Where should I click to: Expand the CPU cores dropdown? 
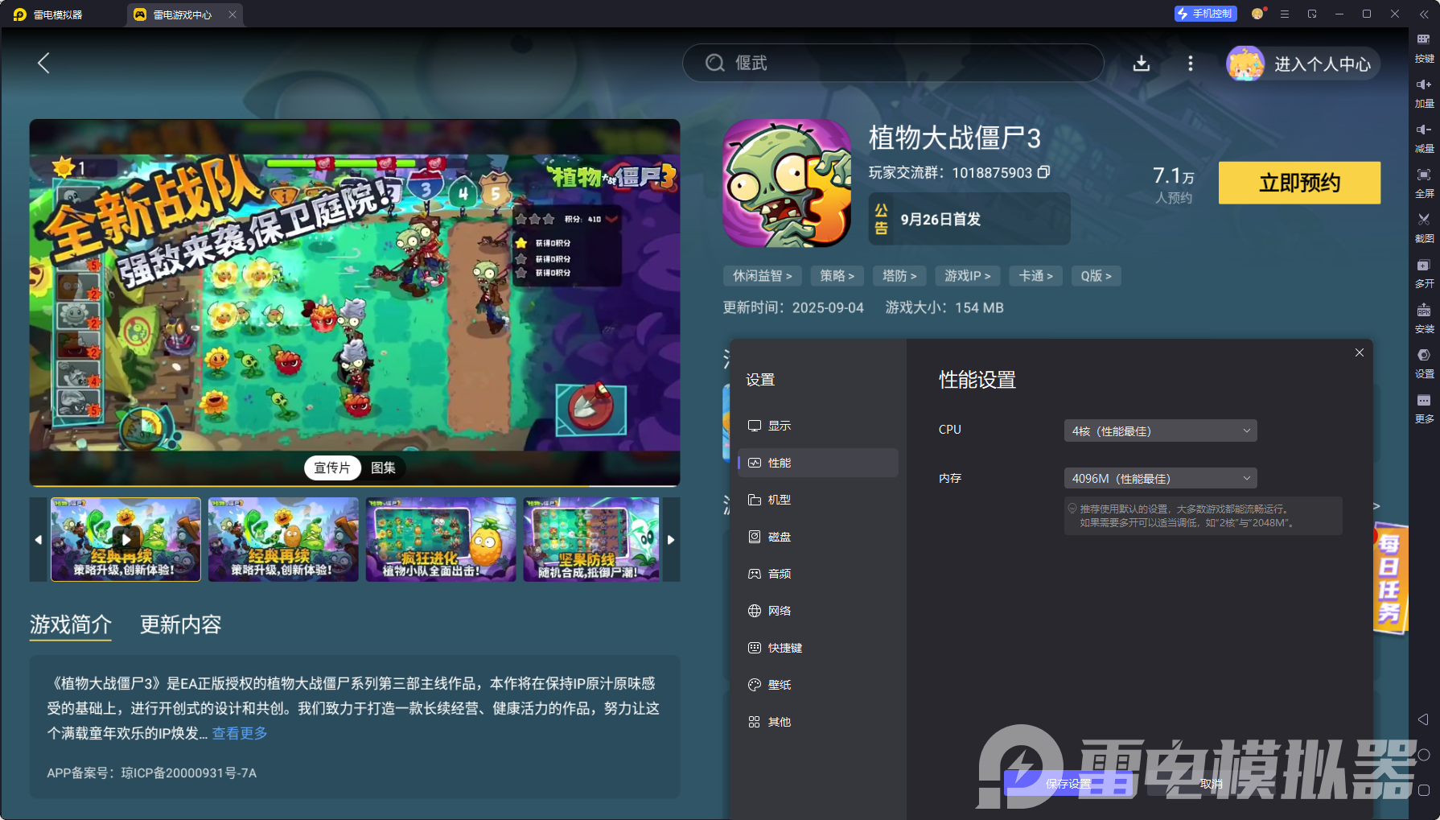coord(1160,431)
